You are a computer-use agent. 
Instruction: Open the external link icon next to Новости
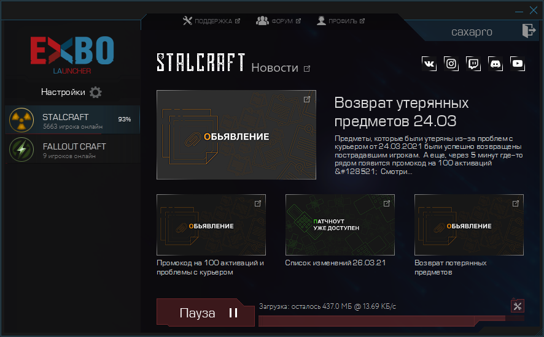coord(307,69)
